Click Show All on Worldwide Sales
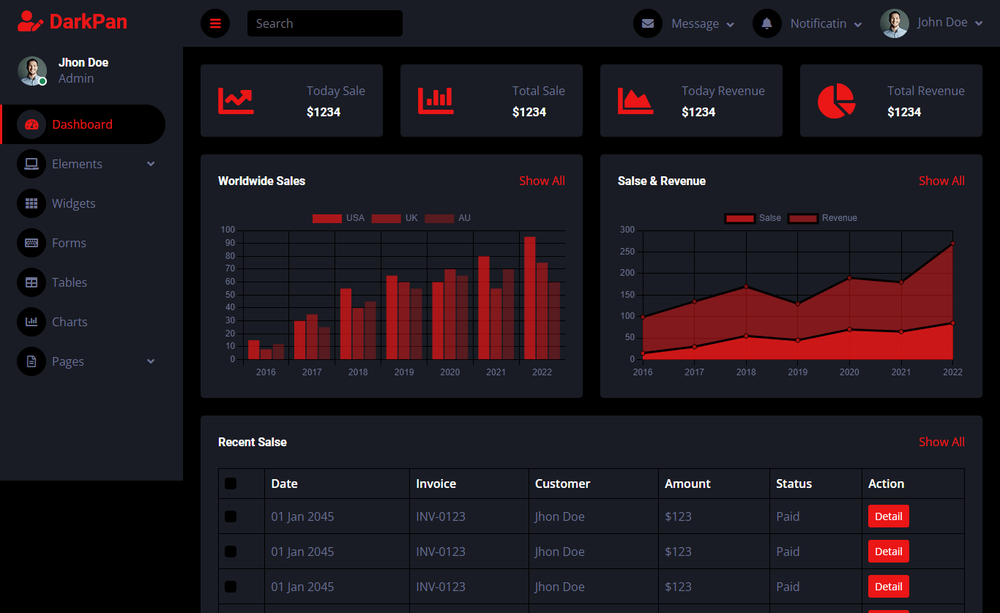The width and height of the screenshot is (1000, 613). [x=542, y=181]
